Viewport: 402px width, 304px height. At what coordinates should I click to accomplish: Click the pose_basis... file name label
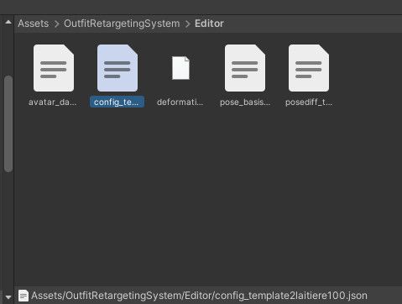(245, 102)
